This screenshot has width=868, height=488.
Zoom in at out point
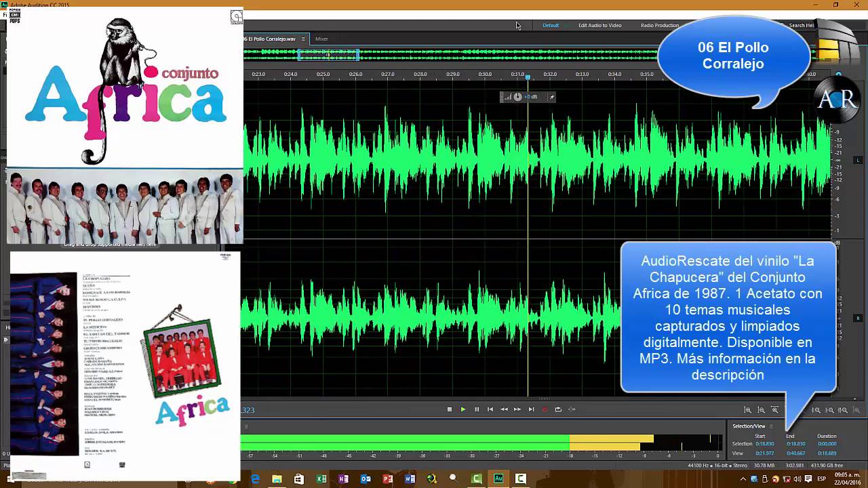click(829, 410)
